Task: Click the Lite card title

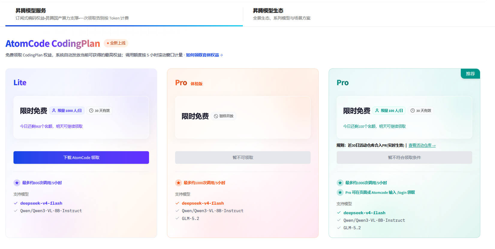Action: coord(20,82)
